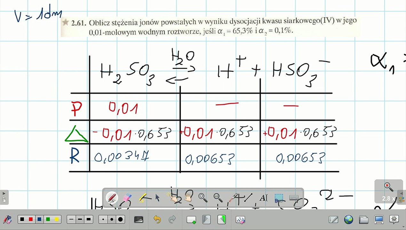This screenshot has width=406, height=230.
Task: Click the stylus palette icon in bottom bar
Action: tap(7, 219)
